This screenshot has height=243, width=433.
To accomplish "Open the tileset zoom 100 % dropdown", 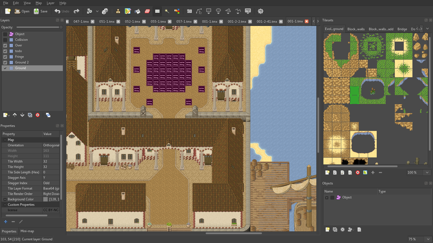I will point(427,173).
